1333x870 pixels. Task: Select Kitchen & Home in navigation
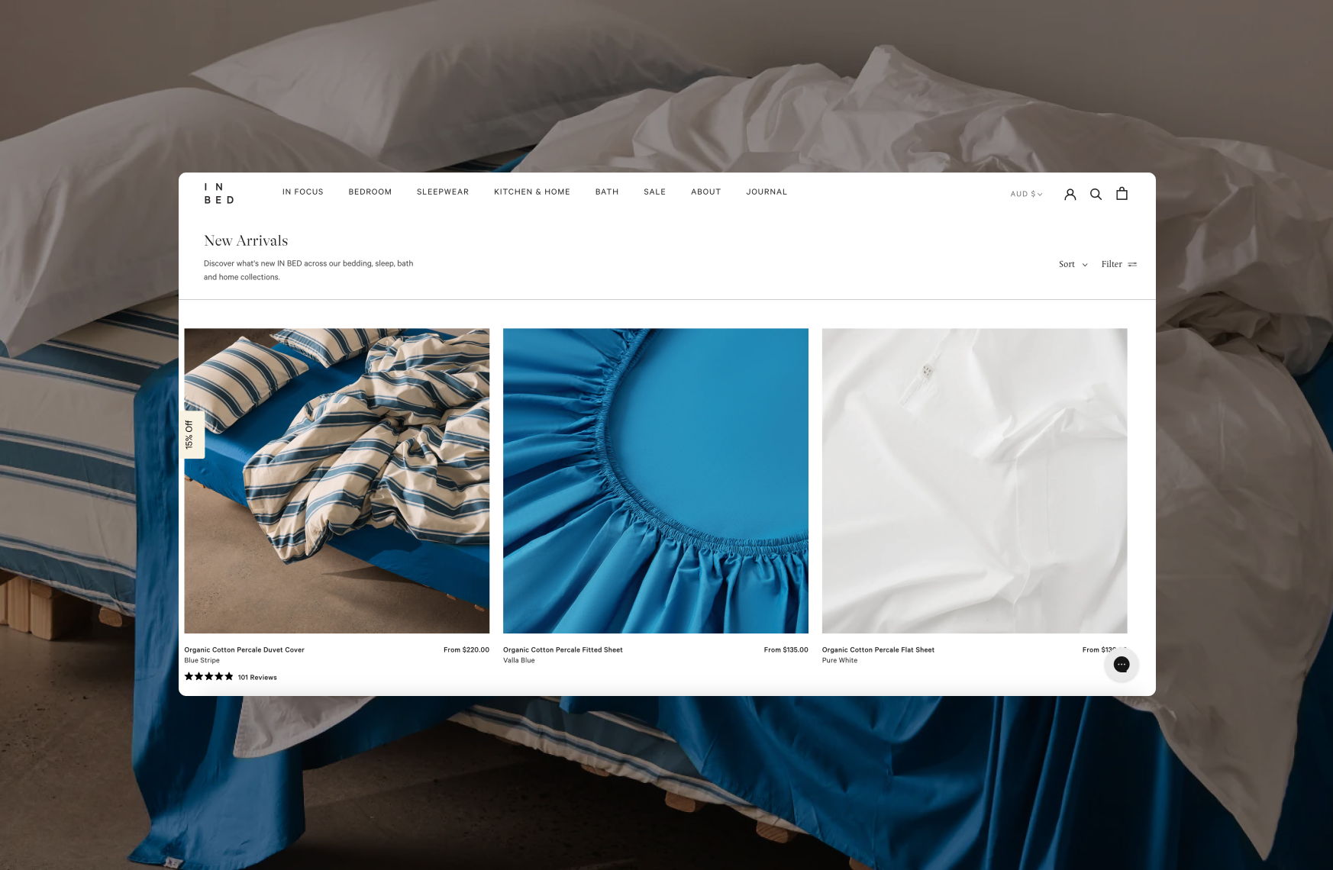point(531,192)
